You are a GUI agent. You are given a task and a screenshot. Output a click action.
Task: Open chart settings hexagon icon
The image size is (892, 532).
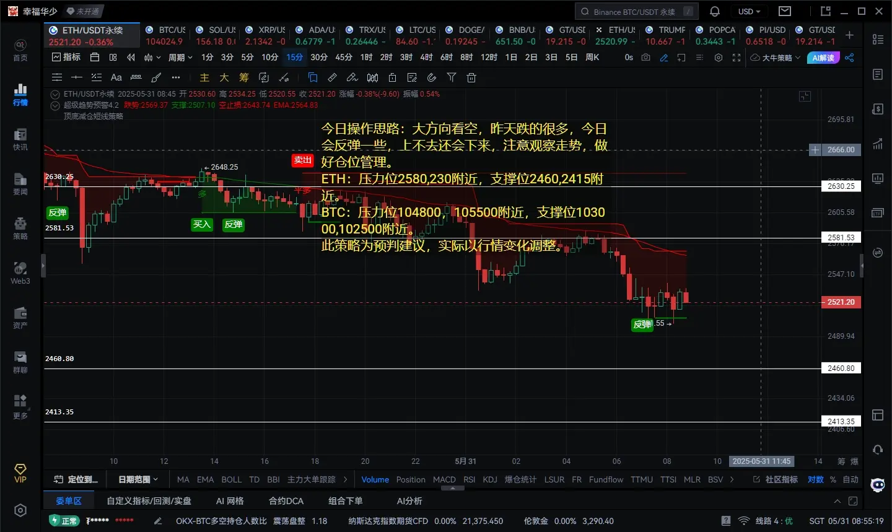[719, 58]
